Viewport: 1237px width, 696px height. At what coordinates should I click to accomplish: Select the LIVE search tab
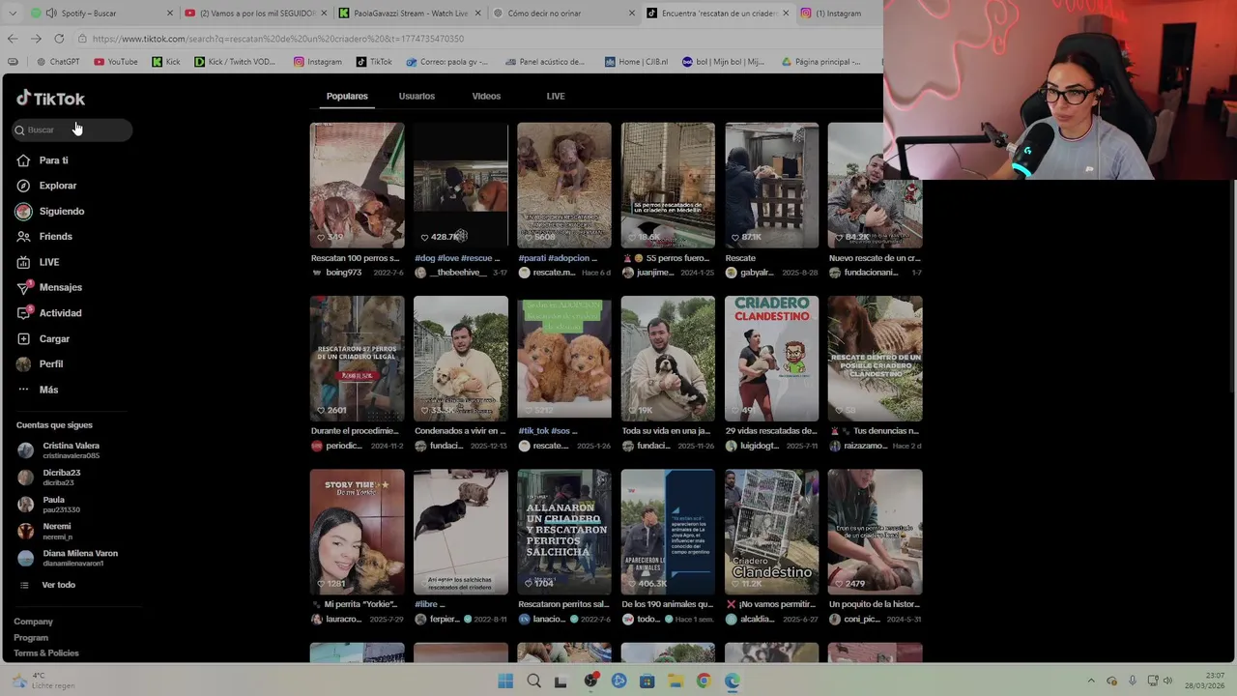pos(556,96)
